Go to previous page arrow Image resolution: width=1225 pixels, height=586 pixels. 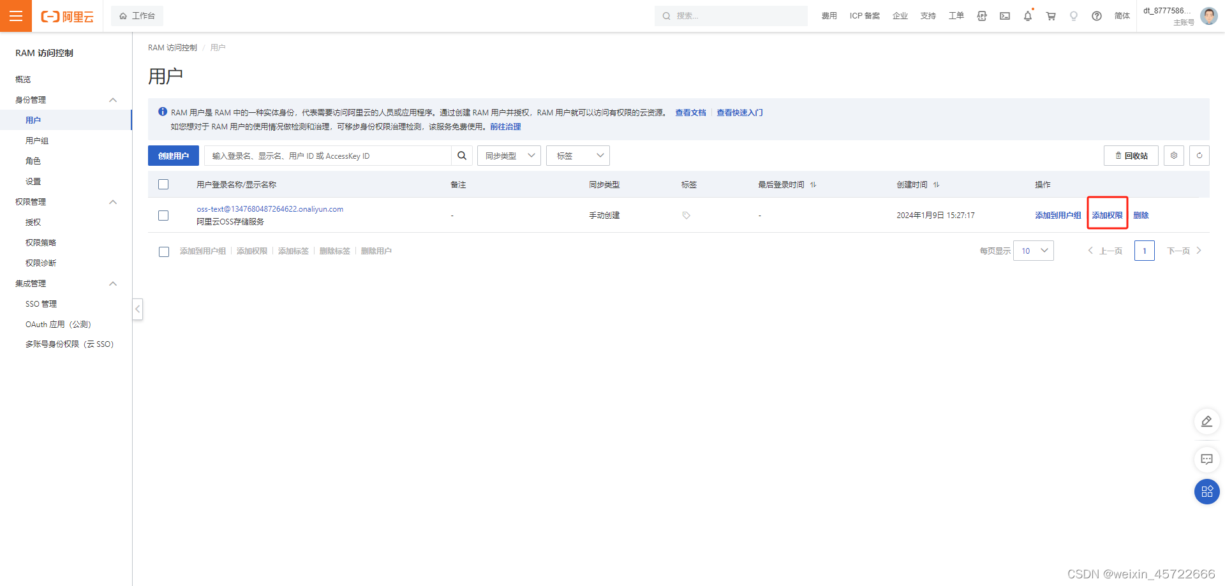coord(1090,251)
